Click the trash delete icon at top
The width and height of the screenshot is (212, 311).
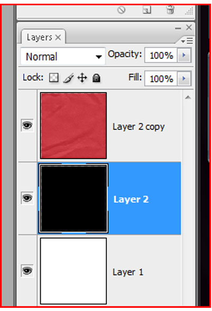(170, 10)
